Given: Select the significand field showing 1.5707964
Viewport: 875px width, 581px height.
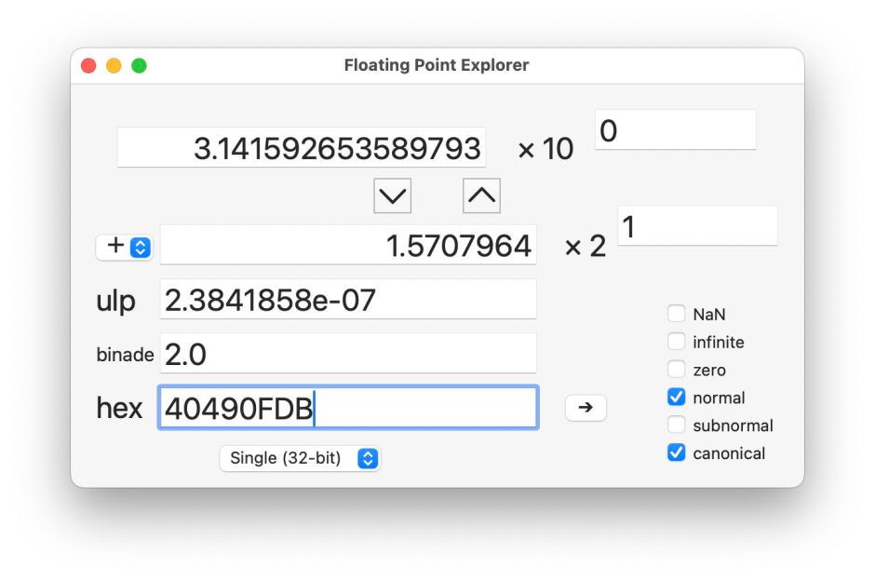Looking at the screenshot, I should pyautogui.click(x=348, y=245).
